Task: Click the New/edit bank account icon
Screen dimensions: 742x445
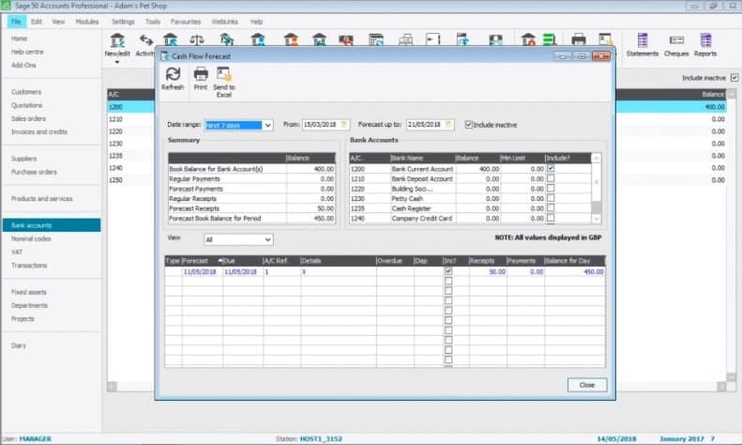Action: [117, 43]
